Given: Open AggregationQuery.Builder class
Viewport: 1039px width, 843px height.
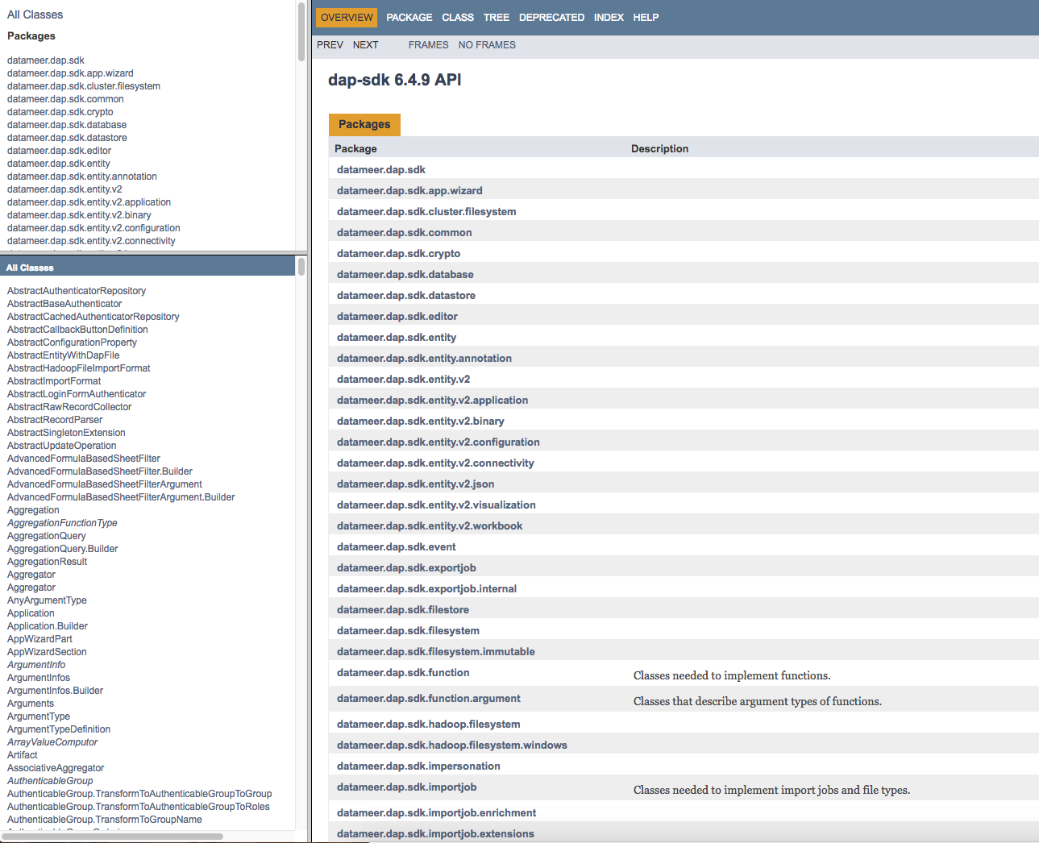Looking at the screenshot, I should tap(63, 549).
